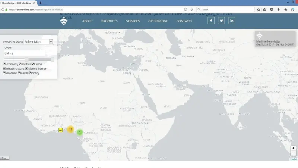This screenshot has height=168, width=298.
Task: Disable the Violence keyword filter
Action: click(x=4, y=73)
